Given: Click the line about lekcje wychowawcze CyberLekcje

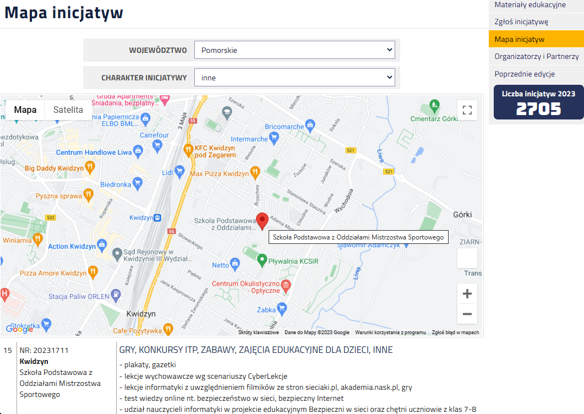Looking at the screenshot, I should click(203, 377).
